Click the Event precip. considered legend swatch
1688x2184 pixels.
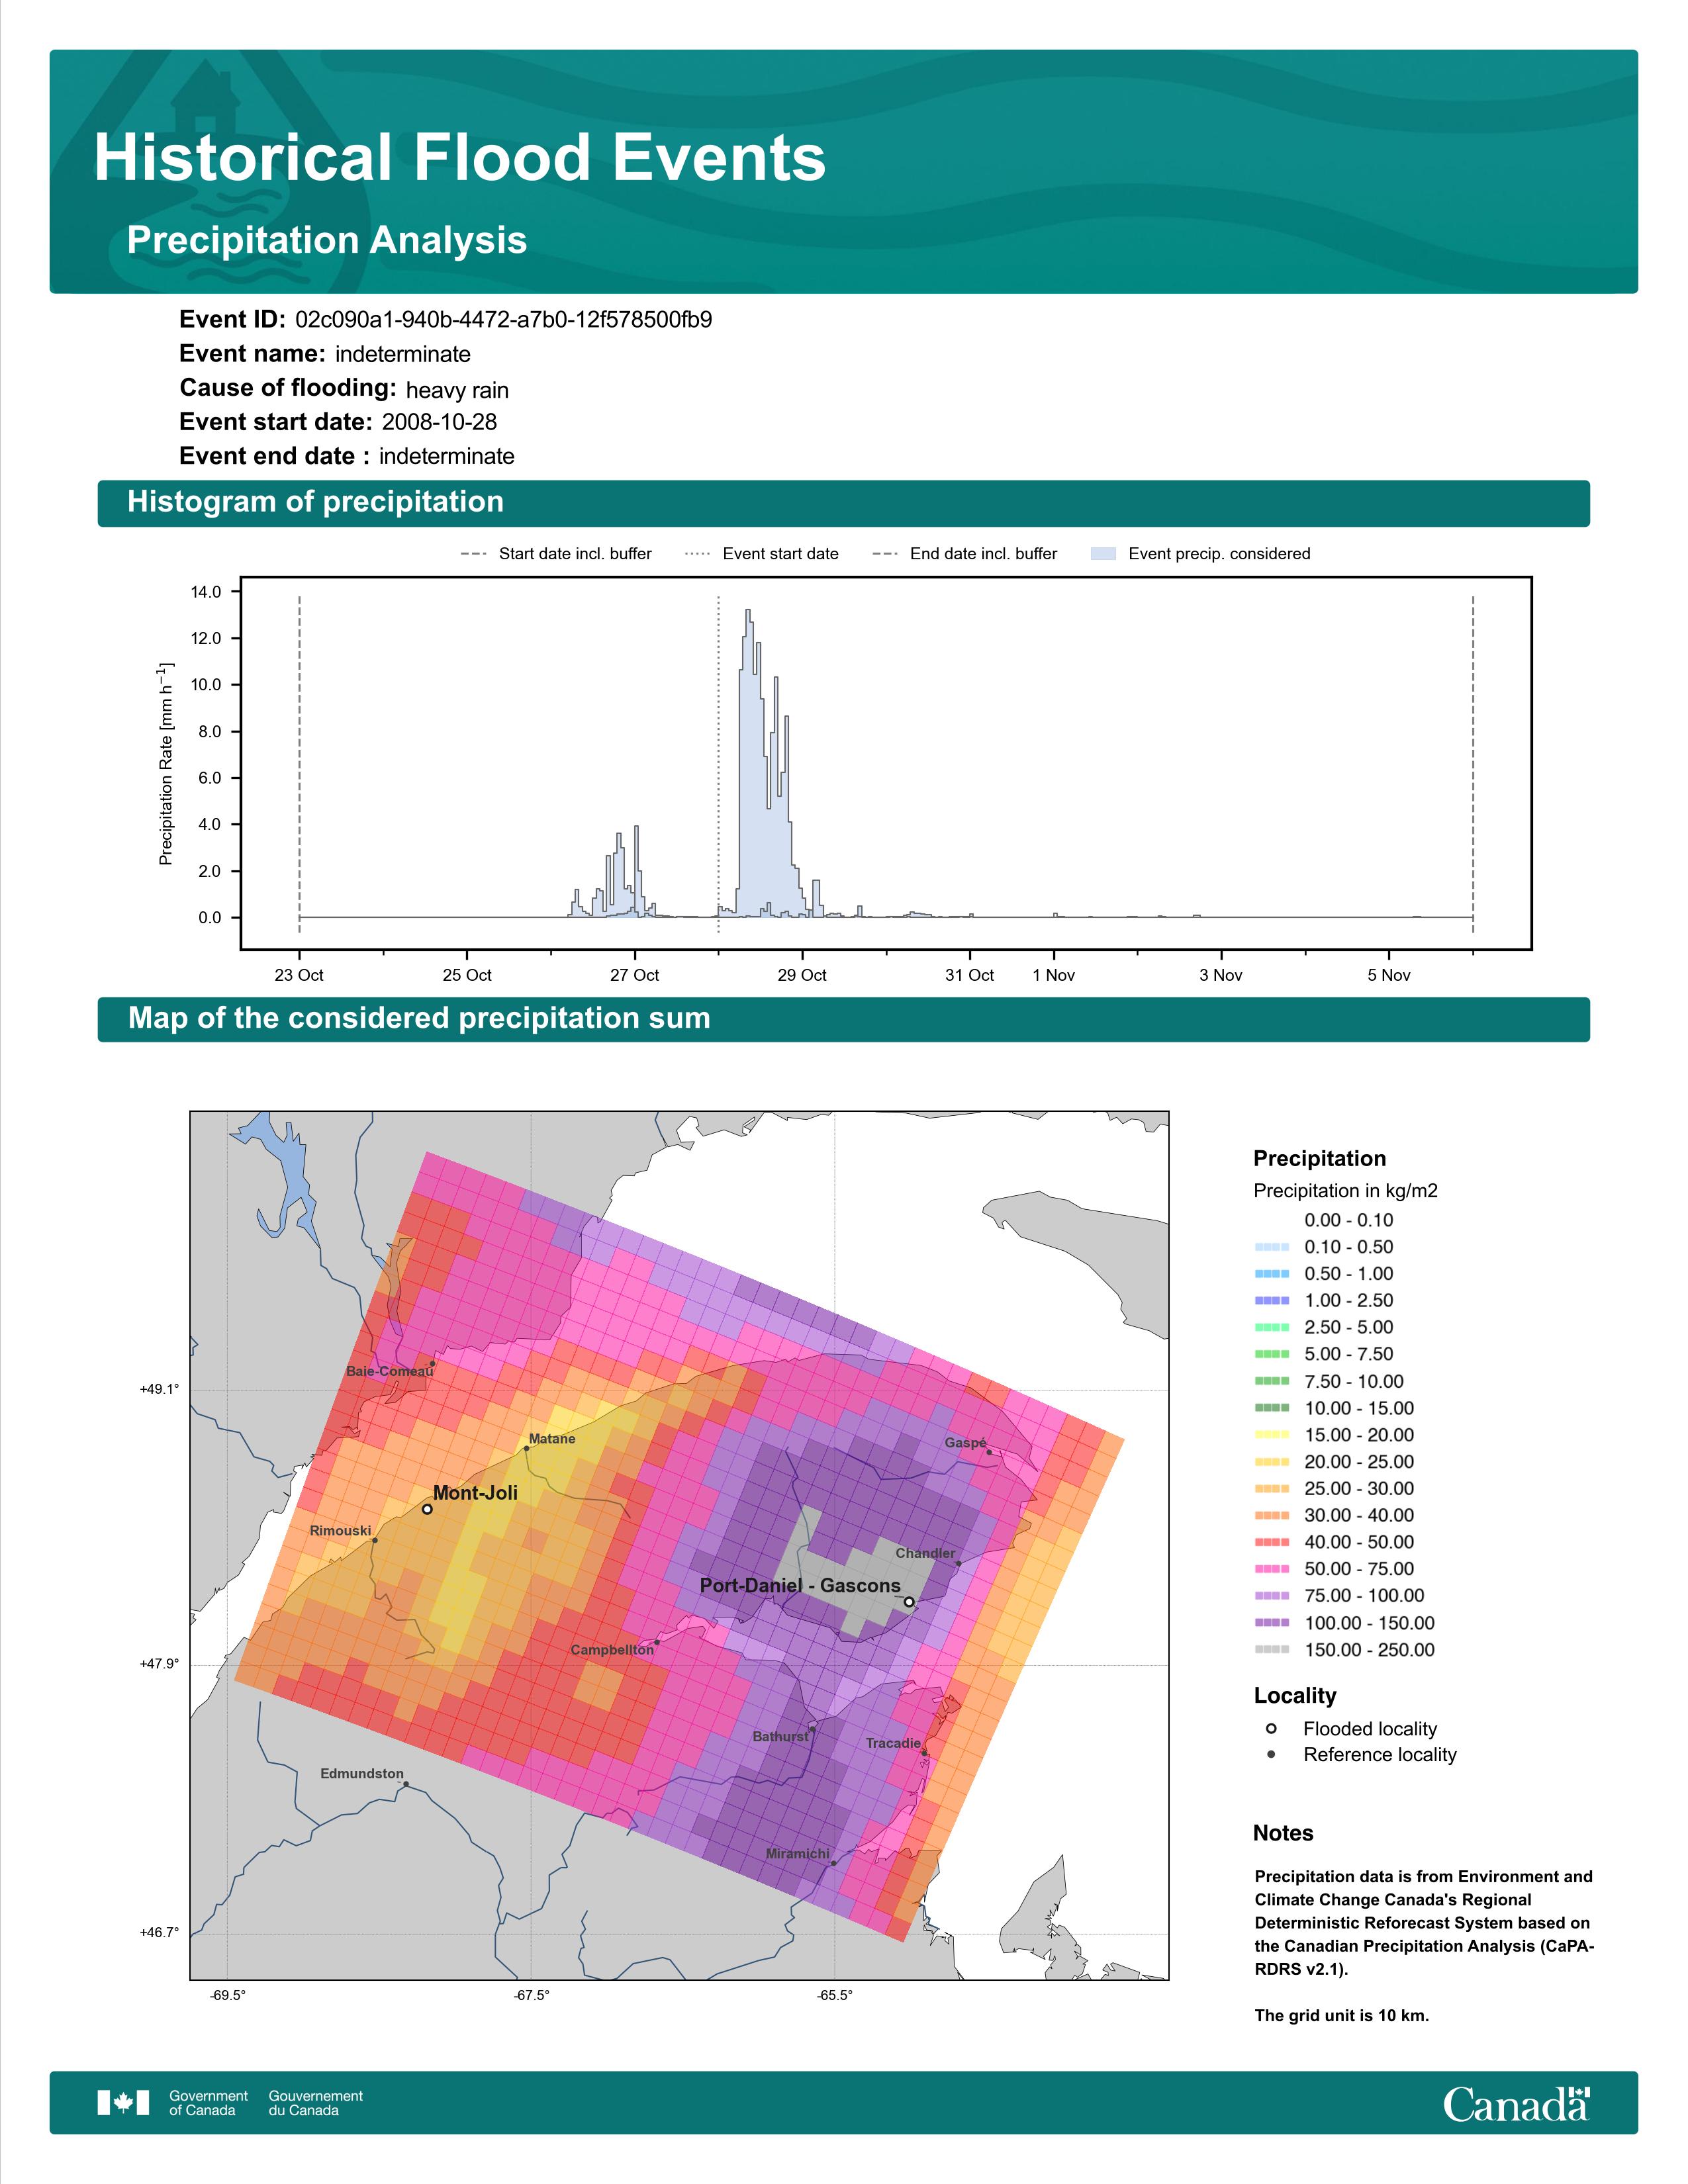tap(1103, 553)
